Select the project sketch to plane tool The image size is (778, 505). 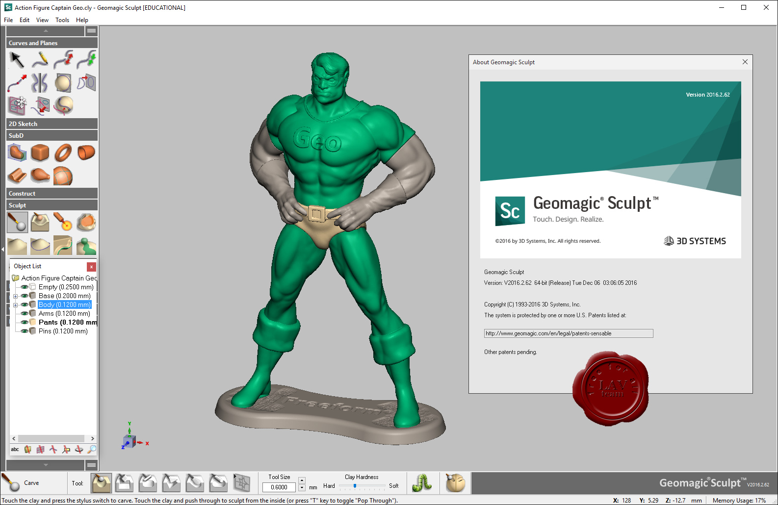click(86, 83)
